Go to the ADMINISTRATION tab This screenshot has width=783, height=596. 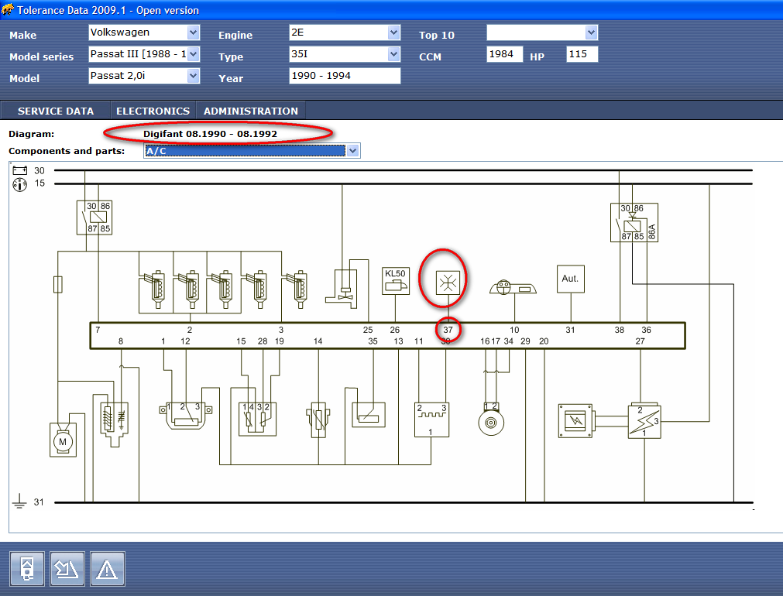pyautogui.click(x=250, y=111)
